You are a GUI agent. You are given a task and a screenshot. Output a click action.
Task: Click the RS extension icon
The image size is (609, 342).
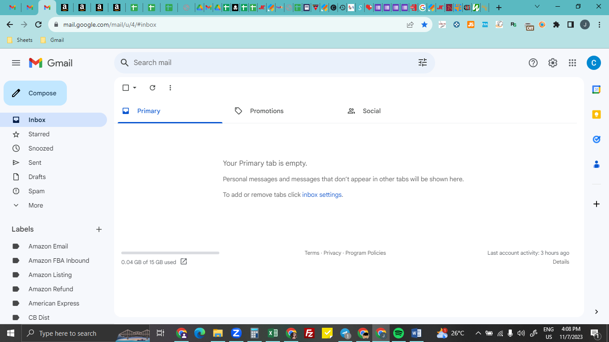coord(514,24)
